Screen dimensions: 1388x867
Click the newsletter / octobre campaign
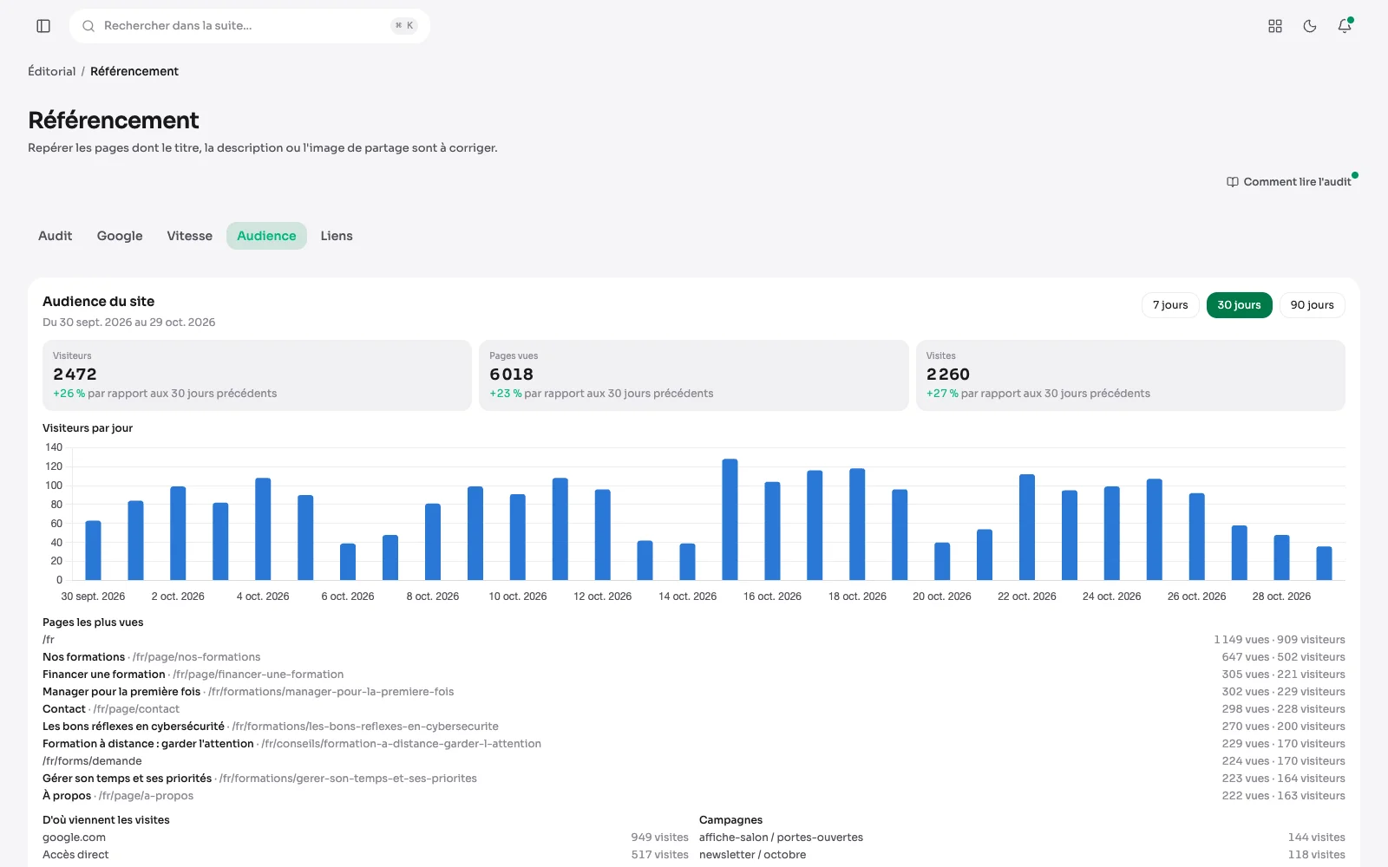[1022, 855]
